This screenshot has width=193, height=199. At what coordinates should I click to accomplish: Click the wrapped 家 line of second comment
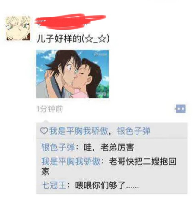[45, 172]
